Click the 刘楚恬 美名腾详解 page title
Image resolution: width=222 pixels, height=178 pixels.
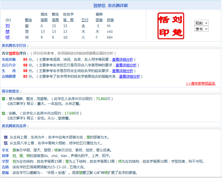click(111, 5)
